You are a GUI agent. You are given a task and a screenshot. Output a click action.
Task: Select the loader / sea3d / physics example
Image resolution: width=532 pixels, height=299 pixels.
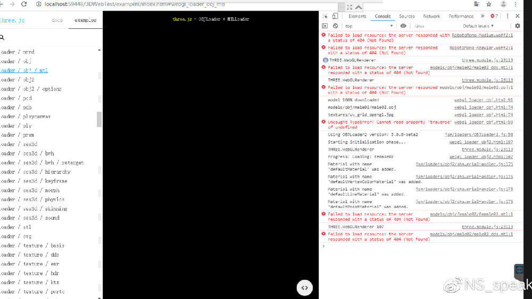pos(32,199)
